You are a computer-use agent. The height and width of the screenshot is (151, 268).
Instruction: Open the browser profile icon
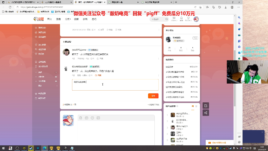pos(232,7)
